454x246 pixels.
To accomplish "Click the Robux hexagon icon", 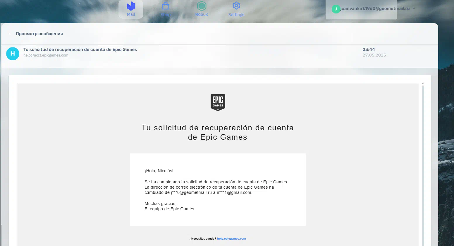I will (x=202, y=6).
